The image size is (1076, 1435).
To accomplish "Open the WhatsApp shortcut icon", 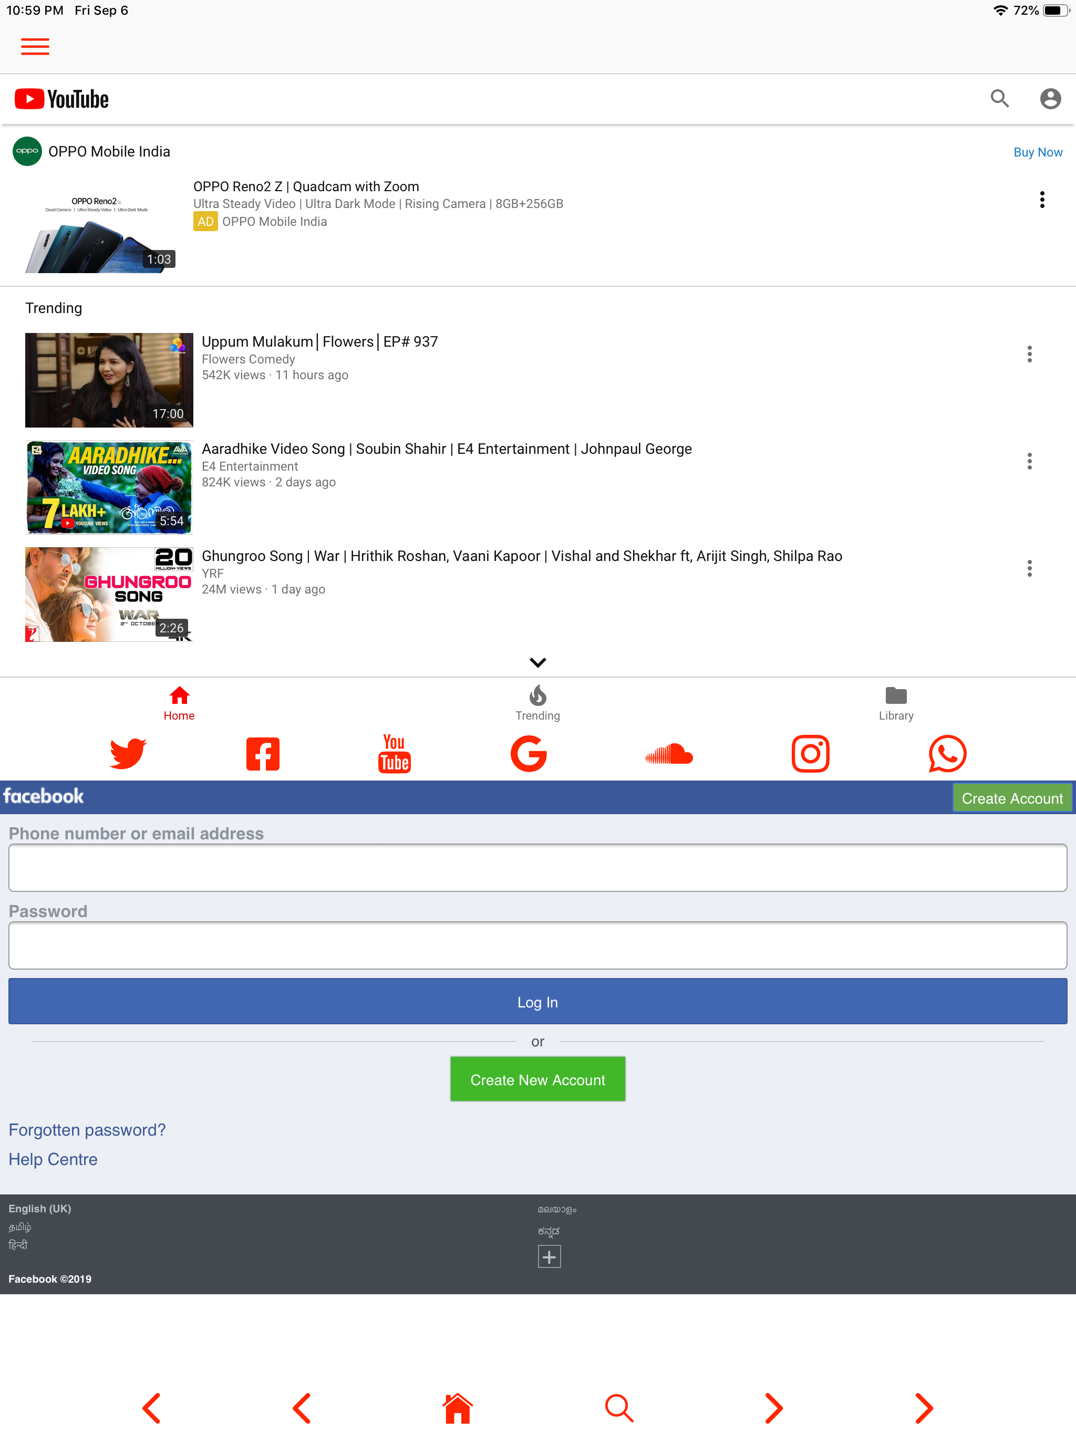I will [x=947, y=753].
